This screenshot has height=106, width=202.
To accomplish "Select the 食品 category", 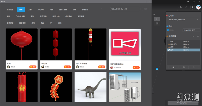I will pos(42,23).
